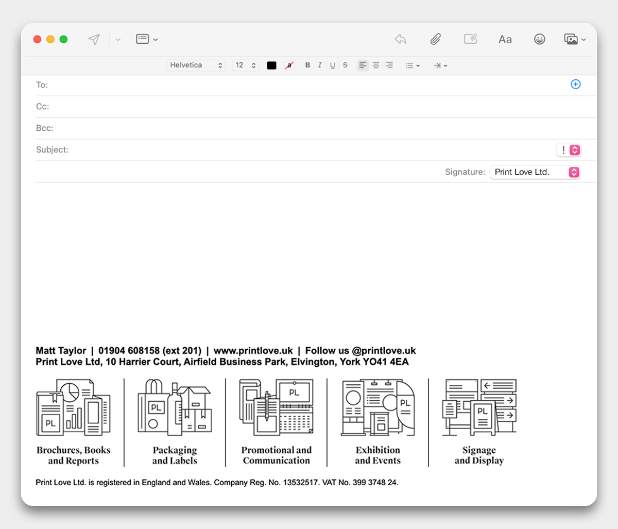Viewport: 618px width, 529px height.
Task: Attach a file with the paperclip icon
Action: (436, 39)
